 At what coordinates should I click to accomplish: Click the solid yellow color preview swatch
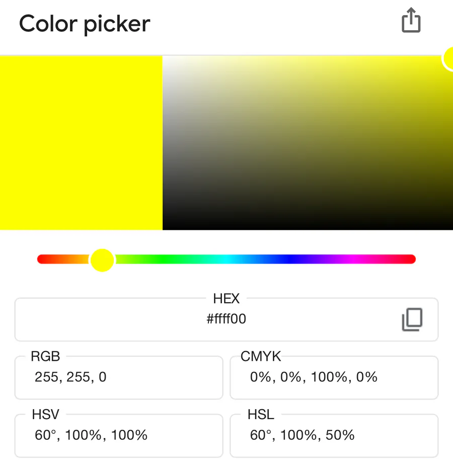coord(81,143)
